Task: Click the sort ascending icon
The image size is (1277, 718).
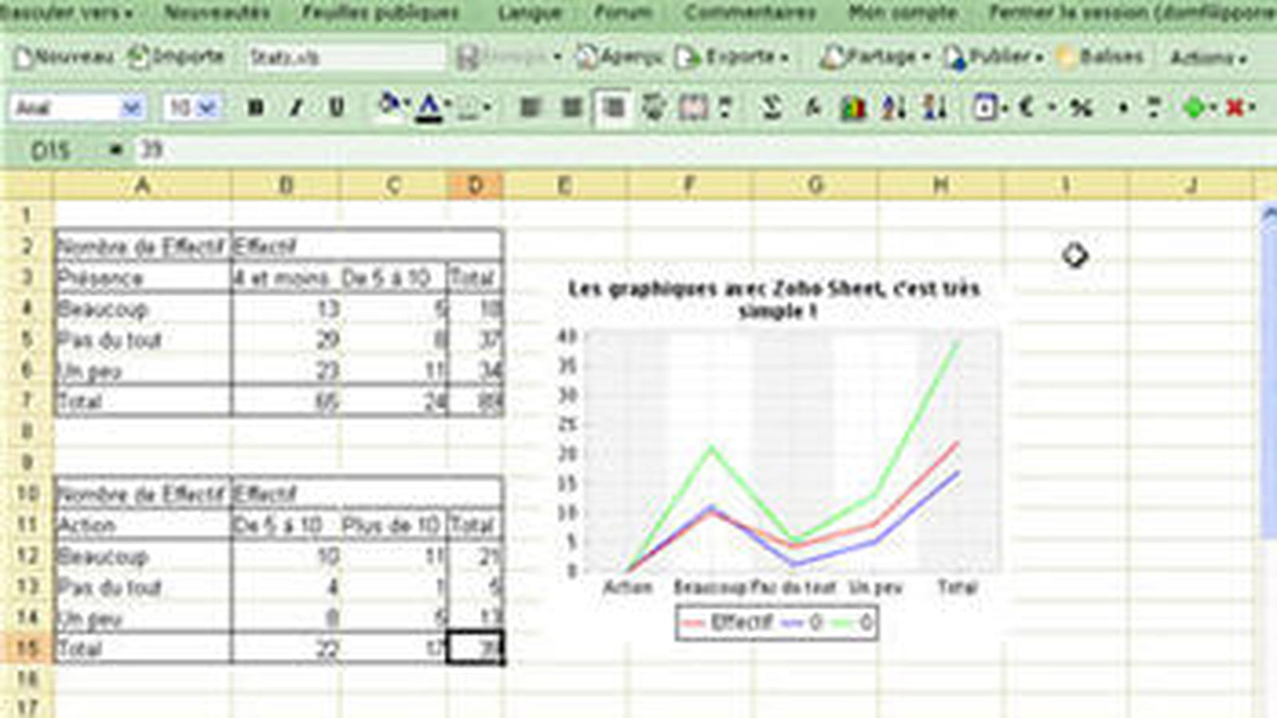Action: tap(893, 107)
